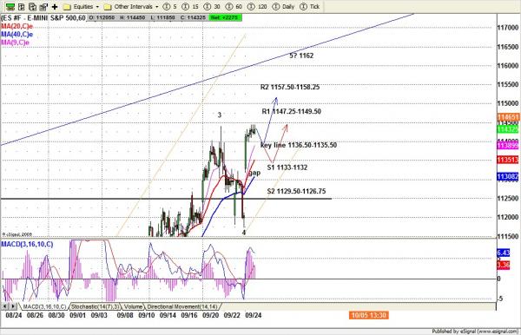Click the 117000 price axis label
521x335 pixels.
(508, 28)
